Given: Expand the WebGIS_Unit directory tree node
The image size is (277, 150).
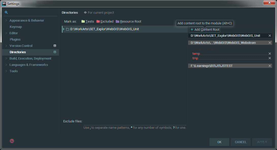Looking at the screenshot, I should pyautogui.click(x=63, y=29).
